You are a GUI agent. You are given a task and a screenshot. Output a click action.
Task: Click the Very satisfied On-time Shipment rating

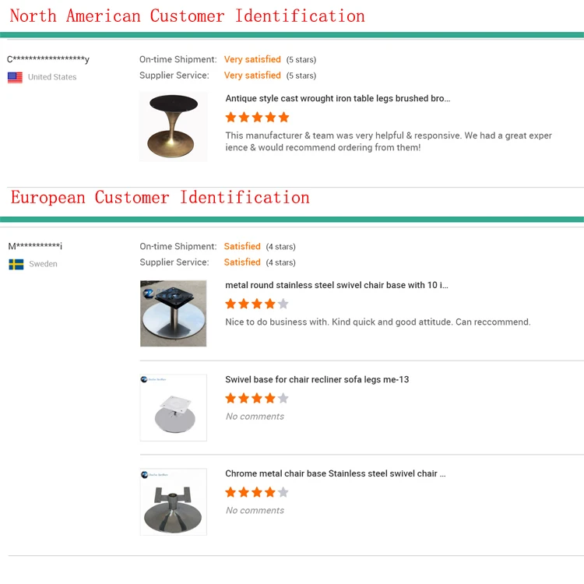click(252, 59)
